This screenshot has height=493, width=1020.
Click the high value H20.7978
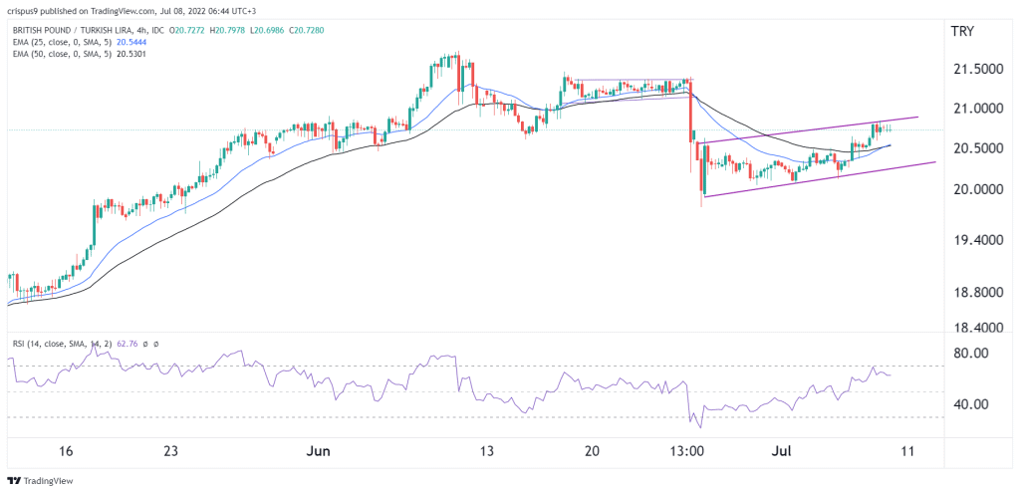228,30
